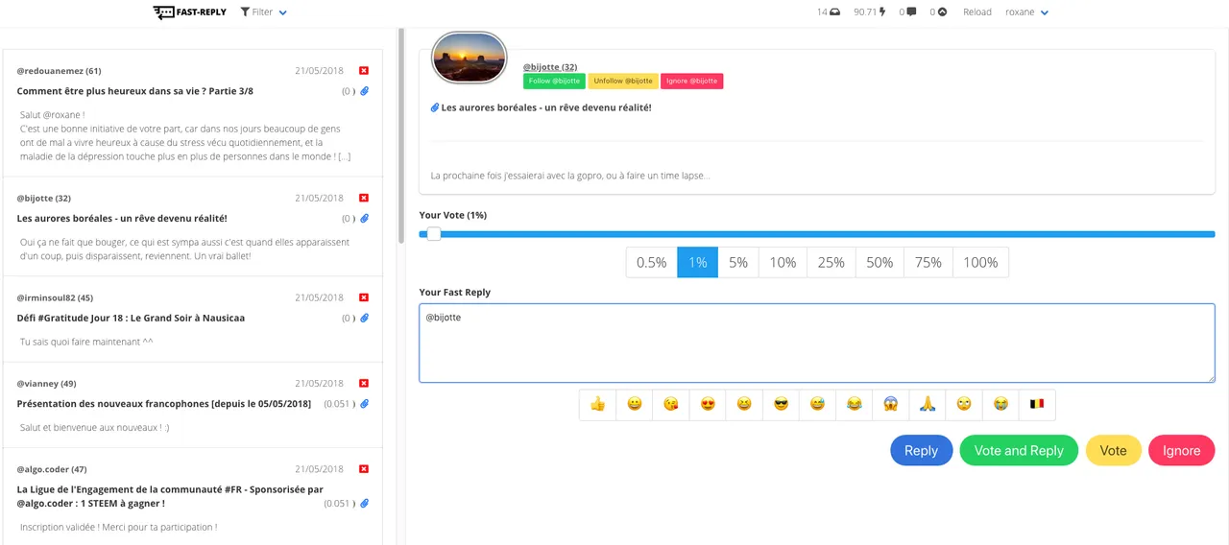Select 'Les aurores boréales' title in list
Image resolution: width=1229 pixels, height=545 pixels.
point(122,219)
